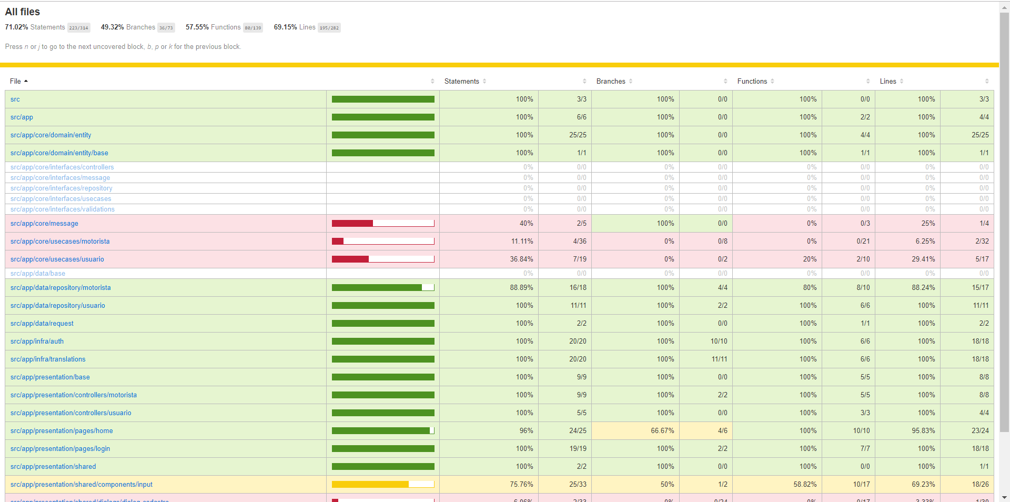This screenshot has width=1010, height=502.
Task: Open src/app/data/base link
Action: pyautogui.click(x=38, y=273)
